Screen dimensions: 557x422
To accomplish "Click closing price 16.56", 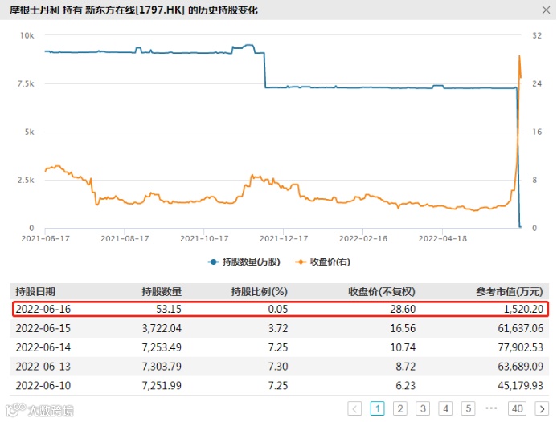I will click(403, 328).
